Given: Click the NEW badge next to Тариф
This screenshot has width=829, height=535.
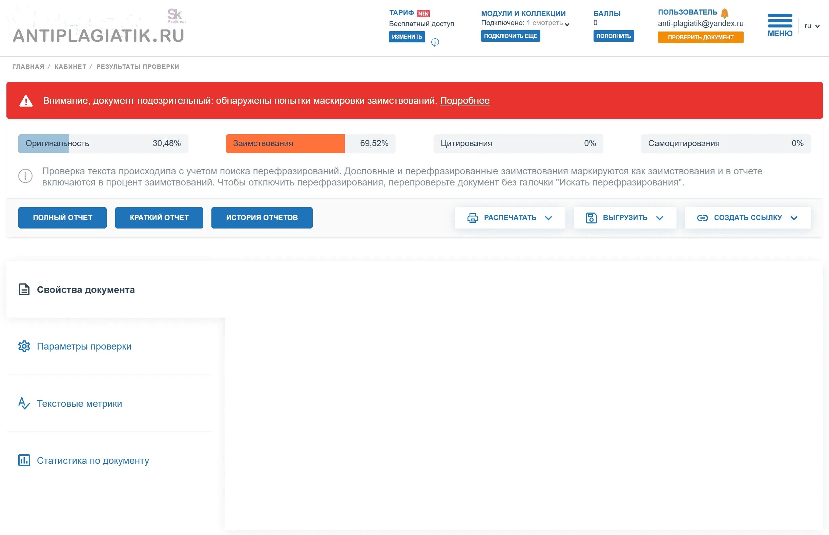Looking at the screenshot, I should 423,14.
